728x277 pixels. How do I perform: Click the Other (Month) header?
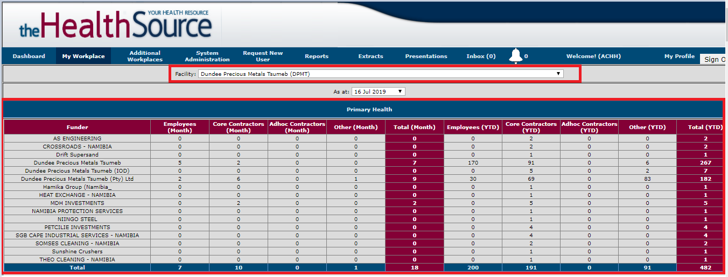(356, 127)
